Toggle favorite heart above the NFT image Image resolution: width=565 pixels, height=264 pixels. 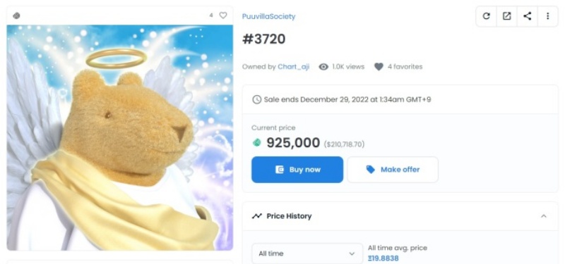pos(223,15)
